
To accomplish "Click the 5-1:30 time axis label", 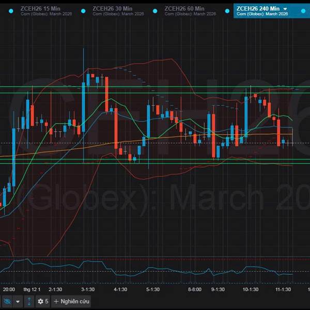I will (x=153, y=289).
